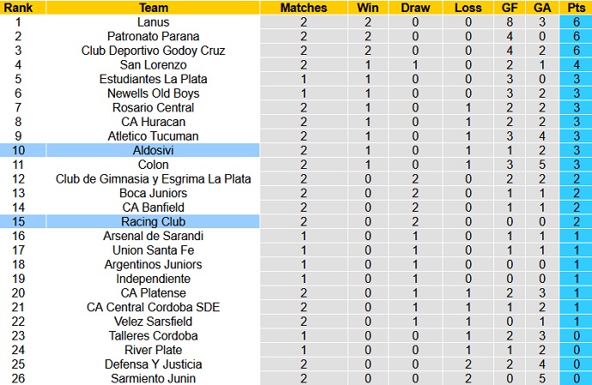The image size is (592, 385).
Task: Click the points cell for Lanus
Action: pos(576,22)
